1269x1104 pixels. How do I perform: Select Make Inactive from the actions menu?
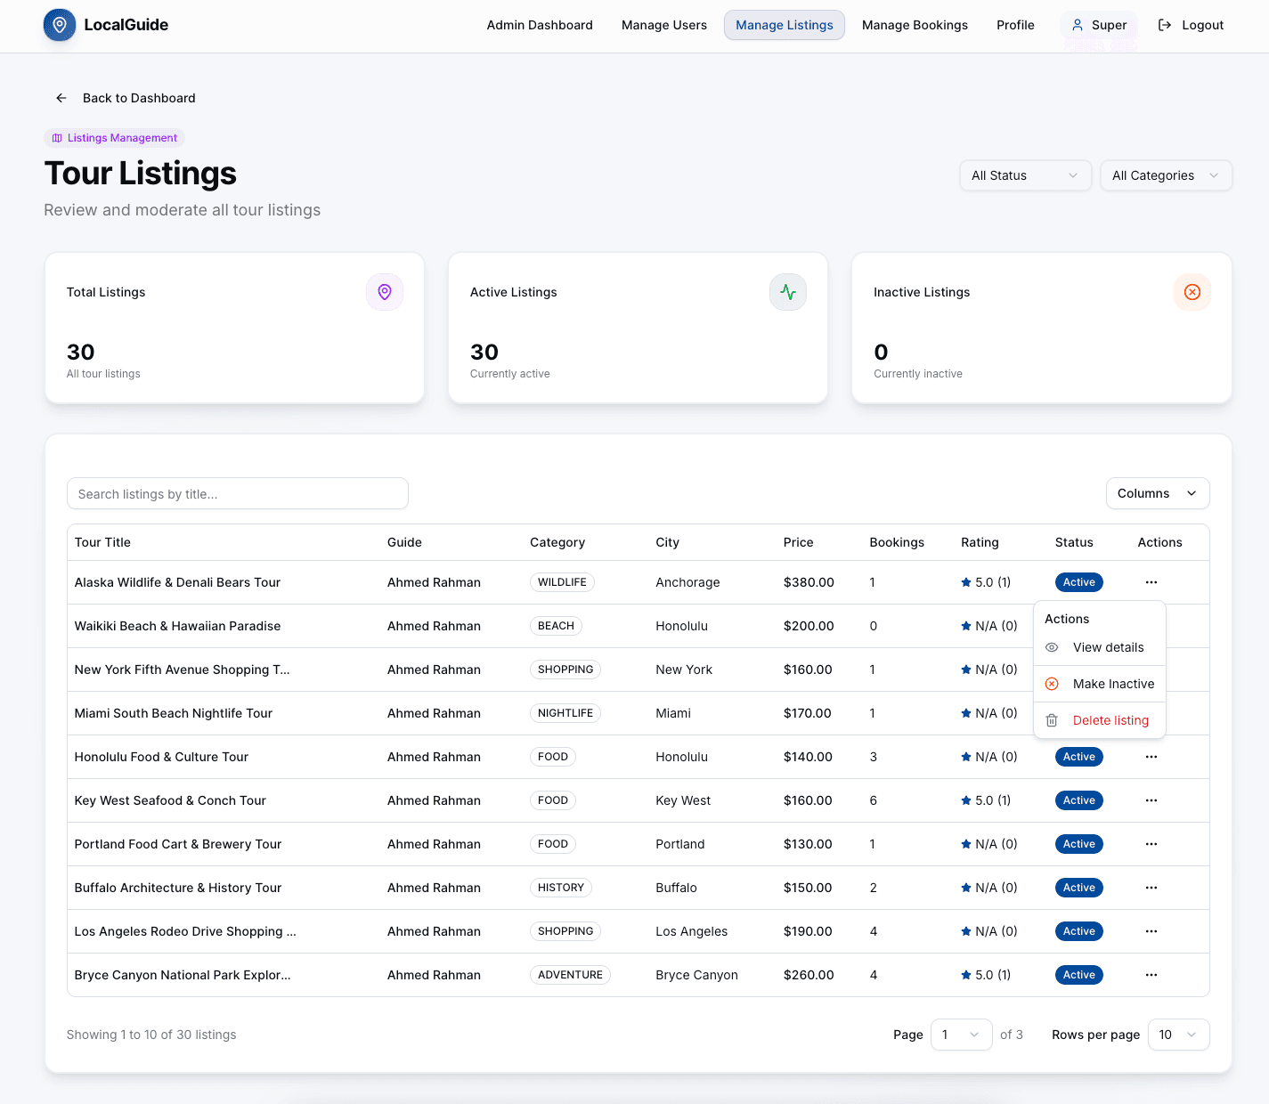(x=1112, y=684)
